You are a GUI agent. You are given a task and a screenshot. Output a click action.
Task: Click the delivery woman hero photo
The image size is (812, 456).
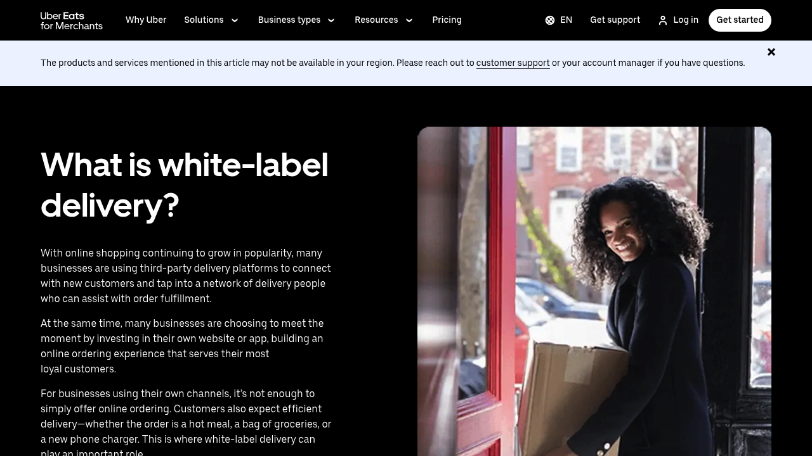click(594, 291)
